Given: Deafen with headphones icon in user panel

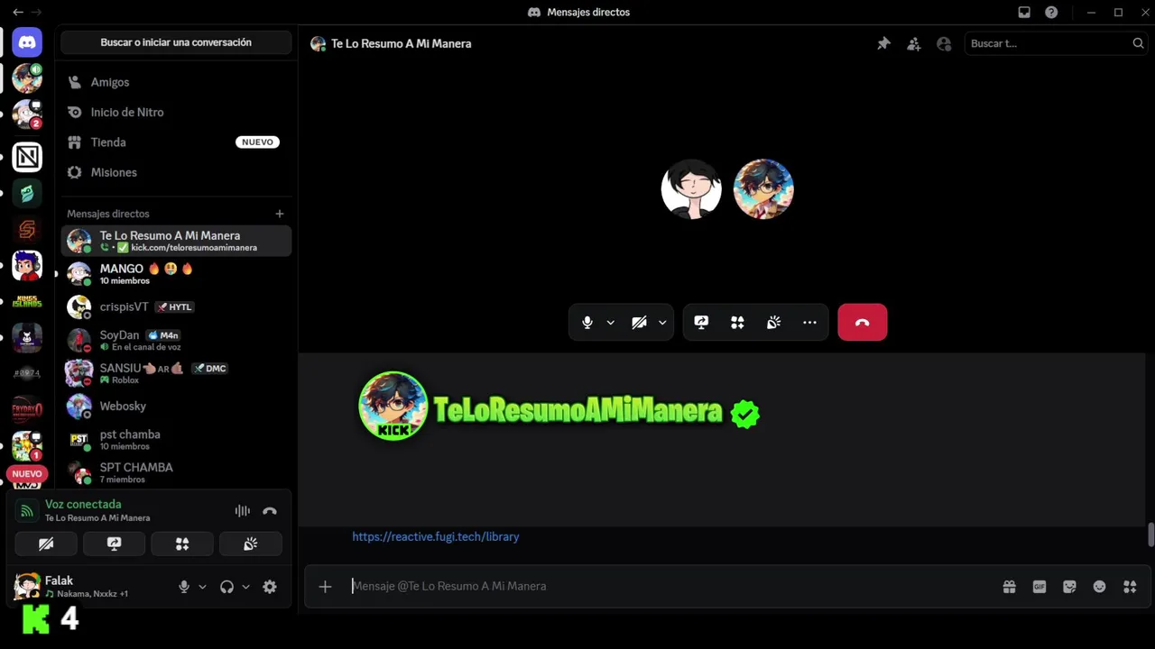Looking at the screenshot, I should (226, 587).
